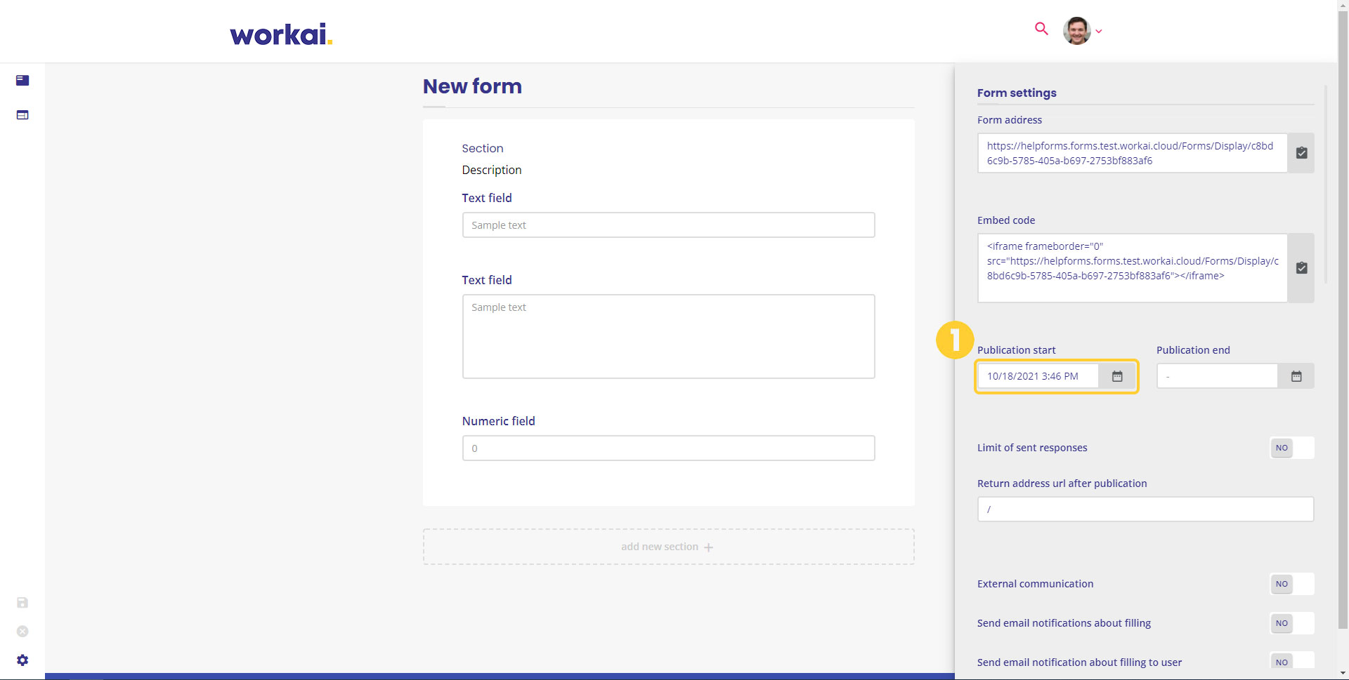Open the second panel icon in left sidebar
Viewport: 1349px width, 680px height.
click(22, 114)
